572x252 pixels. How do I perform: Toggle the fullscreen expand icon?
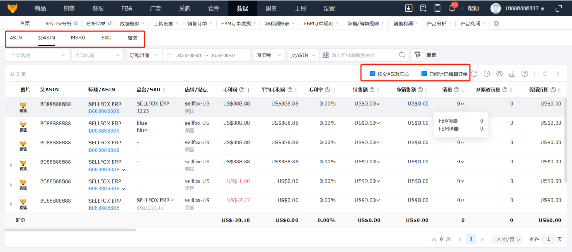pyautogui.click(x=558, y=8)
